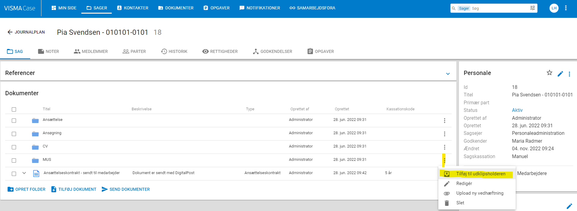Click the MUS folder icon

(x=35, y=161)
